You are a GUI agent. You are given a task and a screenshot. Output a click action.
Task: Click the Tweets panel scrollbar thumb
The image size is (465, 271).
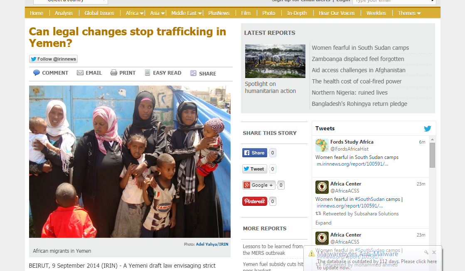432,155
